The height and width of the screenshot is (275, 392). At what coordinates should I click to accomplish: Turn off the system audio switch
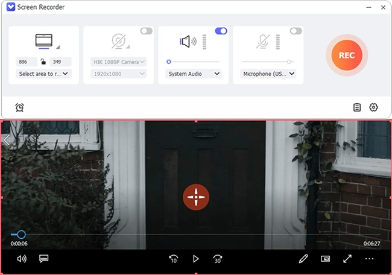[221, 31]
